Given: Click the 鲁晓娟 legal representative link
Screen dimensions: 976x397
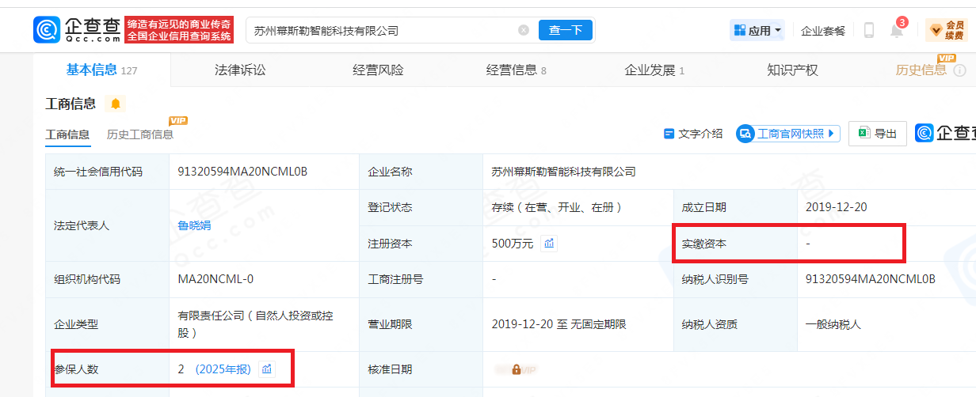Looking at the screenshot, I should (x=194, y=225).
